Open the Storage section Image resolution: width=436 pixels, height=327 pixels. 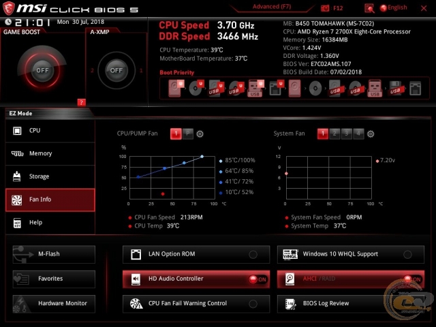(x=50, y=176)
